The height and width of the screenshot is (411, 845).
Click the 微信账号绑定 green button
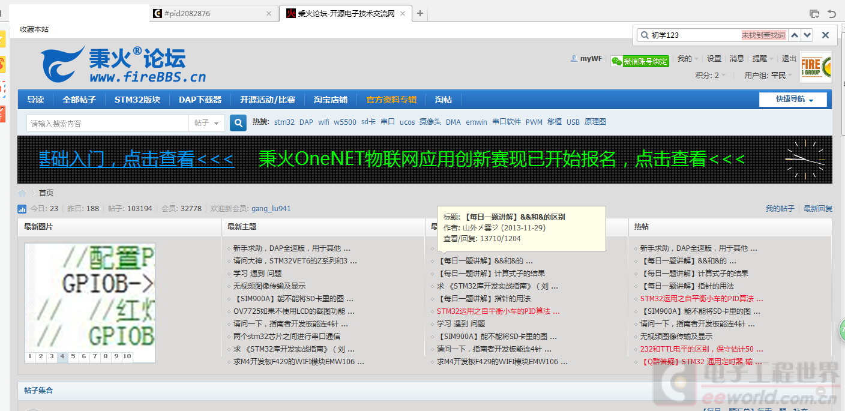[x=640, y=61]
